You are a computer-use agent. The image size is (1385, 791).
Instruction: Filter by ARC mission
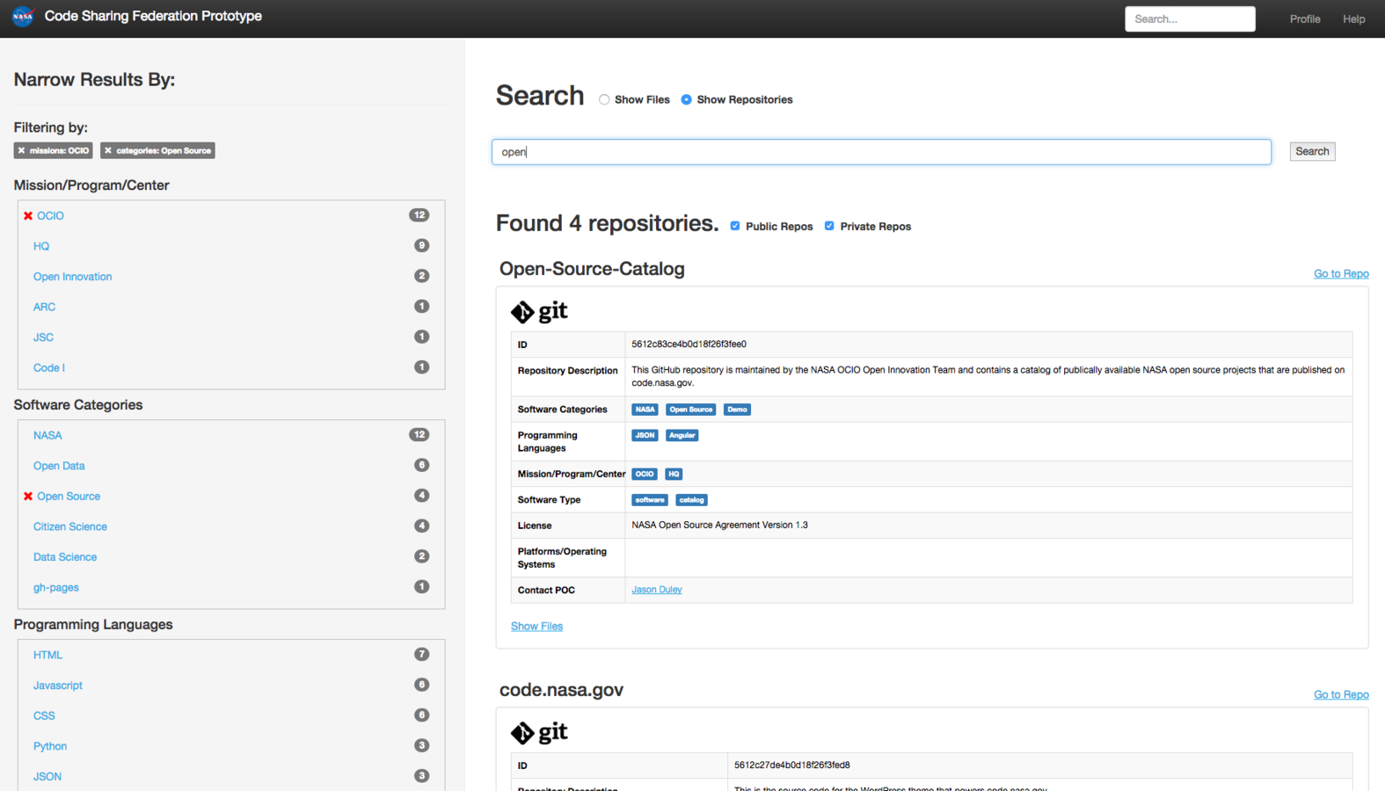(x=44, y=307)
